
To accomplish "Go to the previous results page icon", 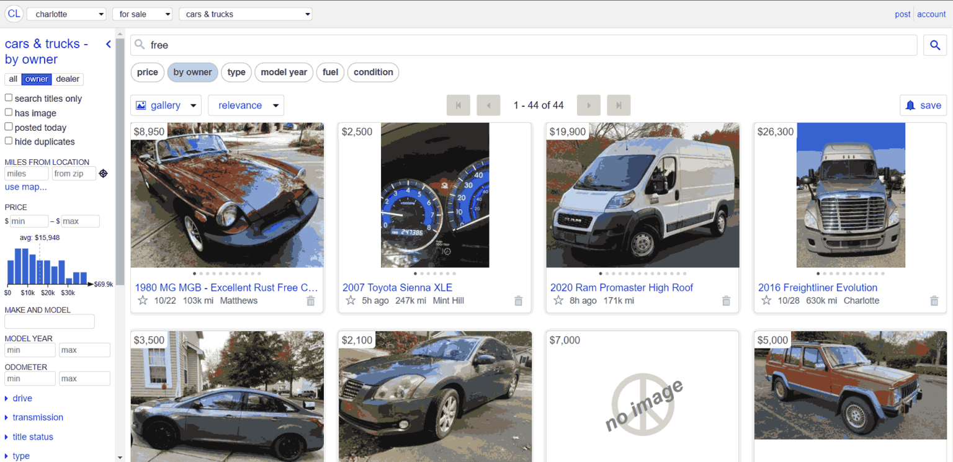I will point(488,105).
